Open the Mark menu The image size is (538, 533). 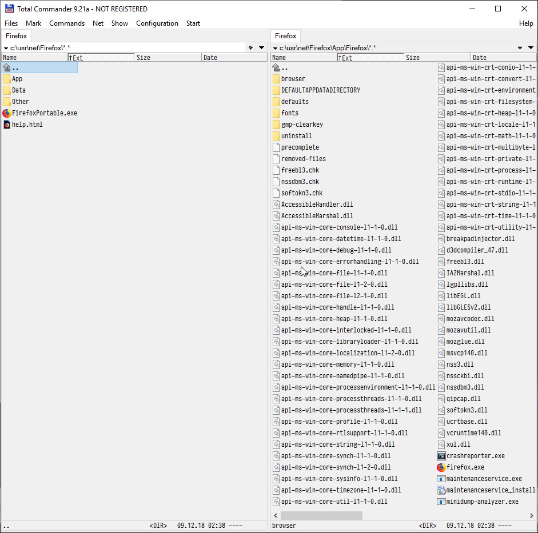point(33,23)
